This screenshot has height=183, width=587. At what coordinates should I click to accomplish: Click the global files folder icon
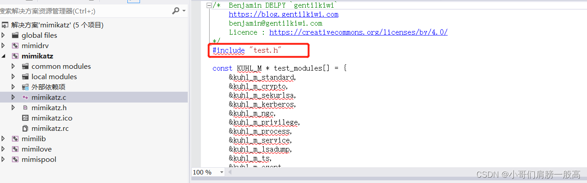tap(15, 36)
